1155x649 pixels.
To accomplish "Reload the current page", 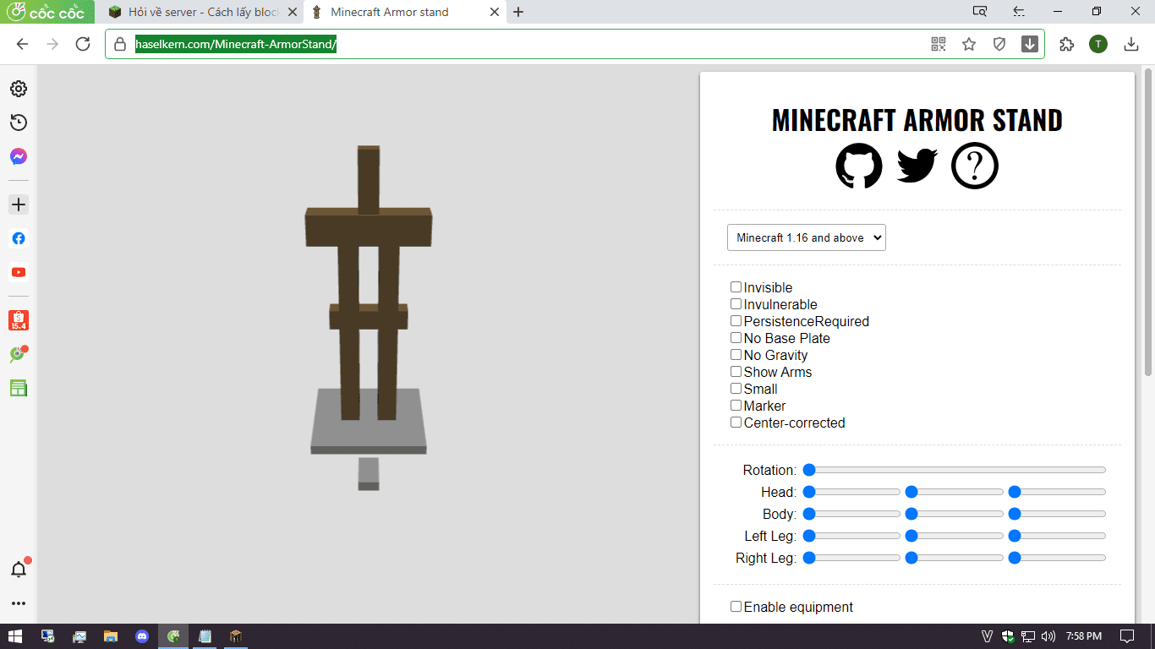I will coord(83,45).
